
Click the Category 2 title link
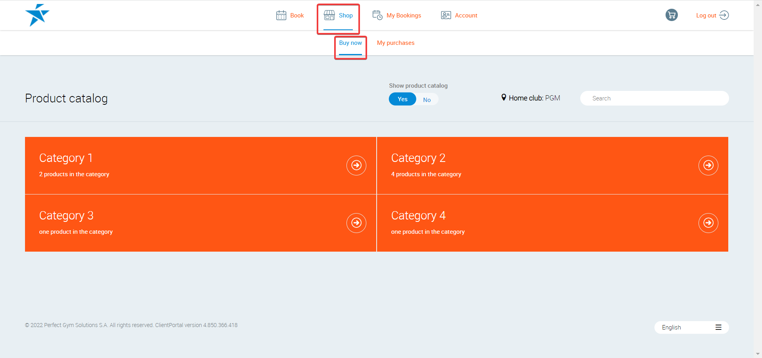[x=418, y=158]
